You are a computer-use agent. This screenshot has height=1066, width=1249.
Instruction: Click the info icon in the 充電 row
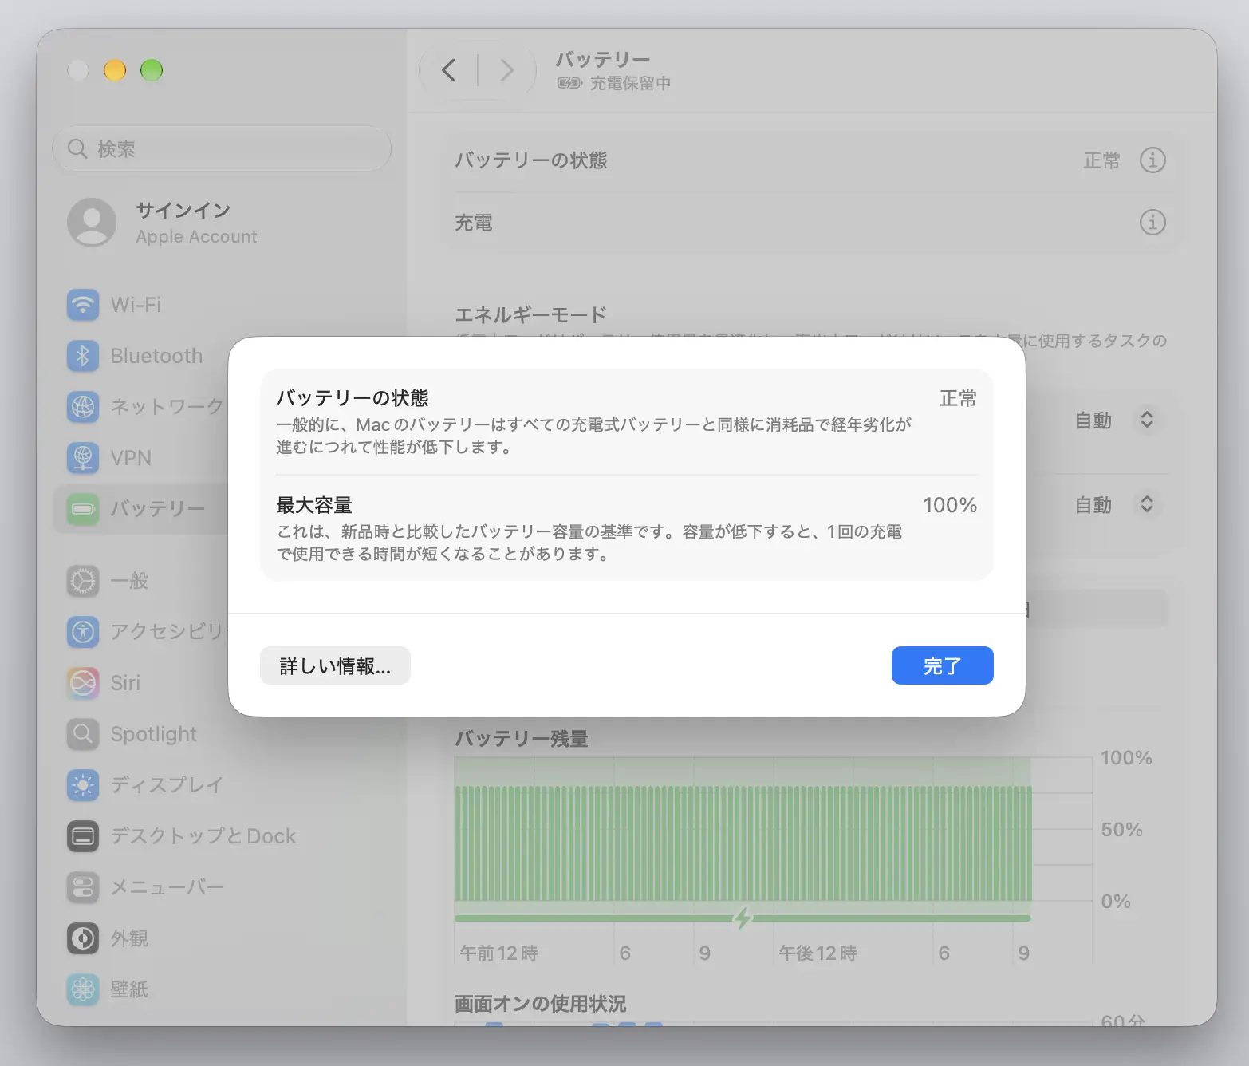tap(1152, 222)
